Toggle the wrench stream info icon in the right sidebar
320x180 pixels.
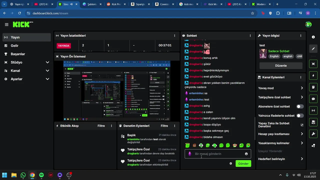click(313, 134)
